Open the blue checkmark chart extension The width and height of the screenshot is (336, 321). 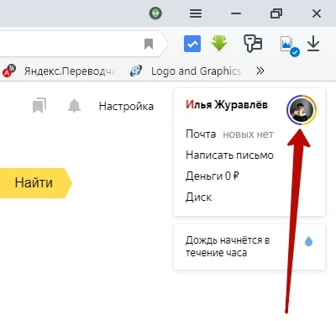pyautogui.click(x=192, y=44)
